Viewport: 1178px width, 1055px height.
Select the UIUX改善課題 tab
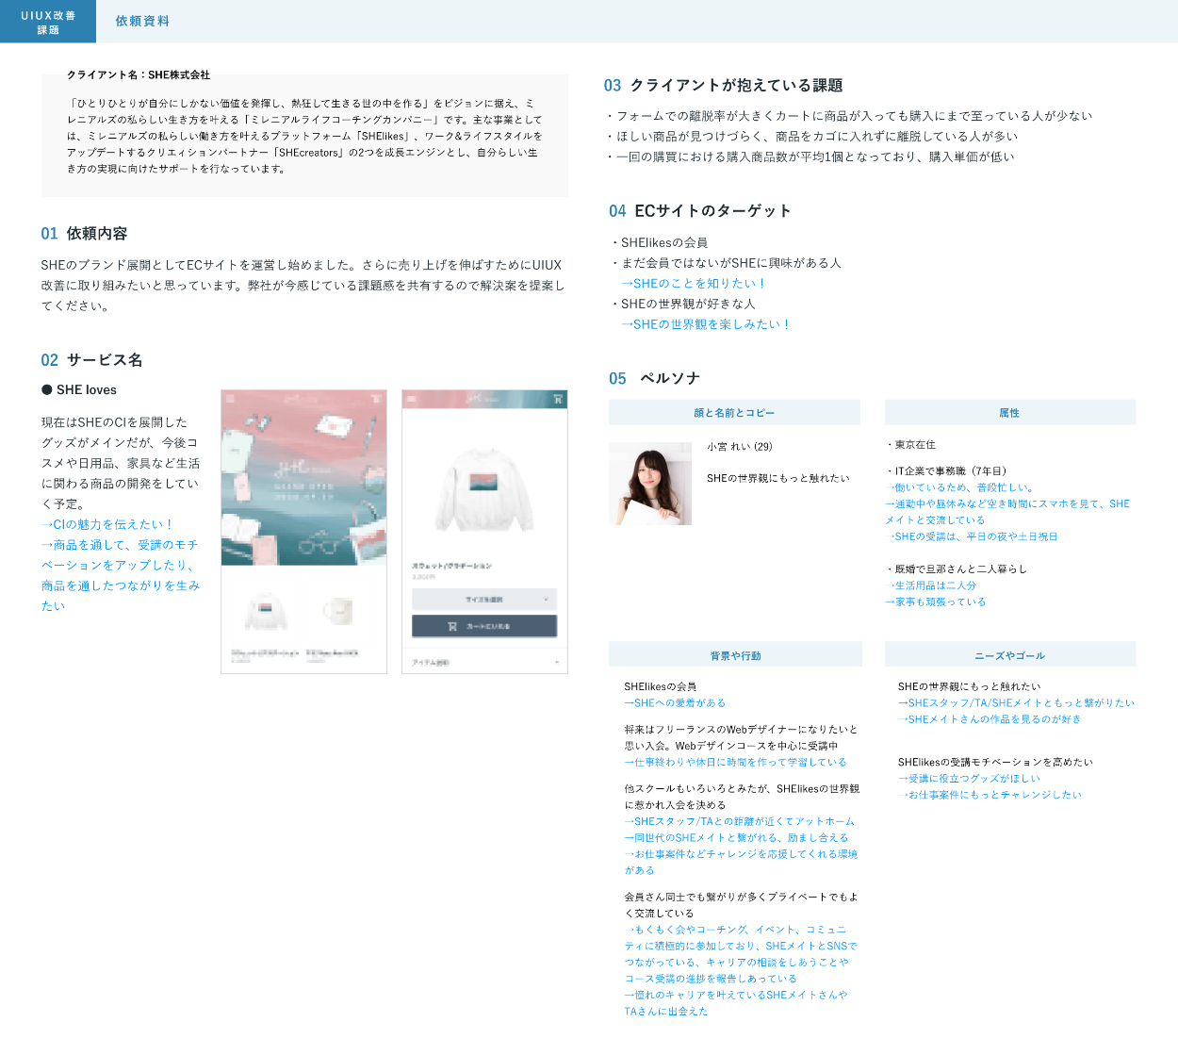(x=48, y=22)
